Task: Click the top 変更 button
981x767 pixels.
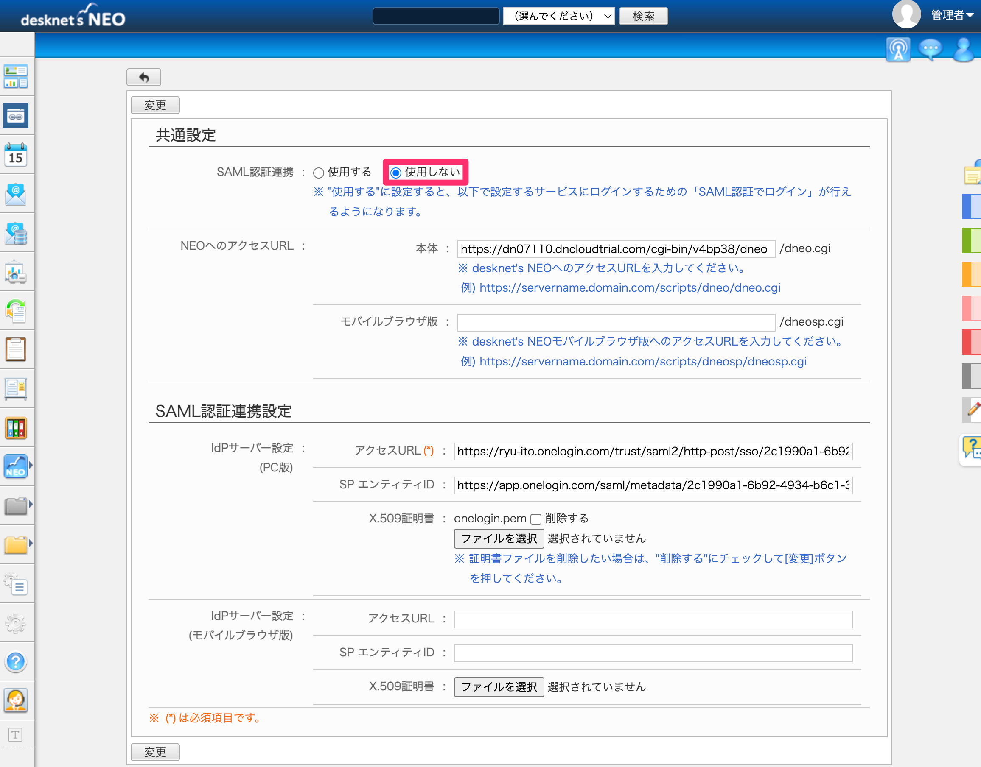Action: [x=155, y=105]
